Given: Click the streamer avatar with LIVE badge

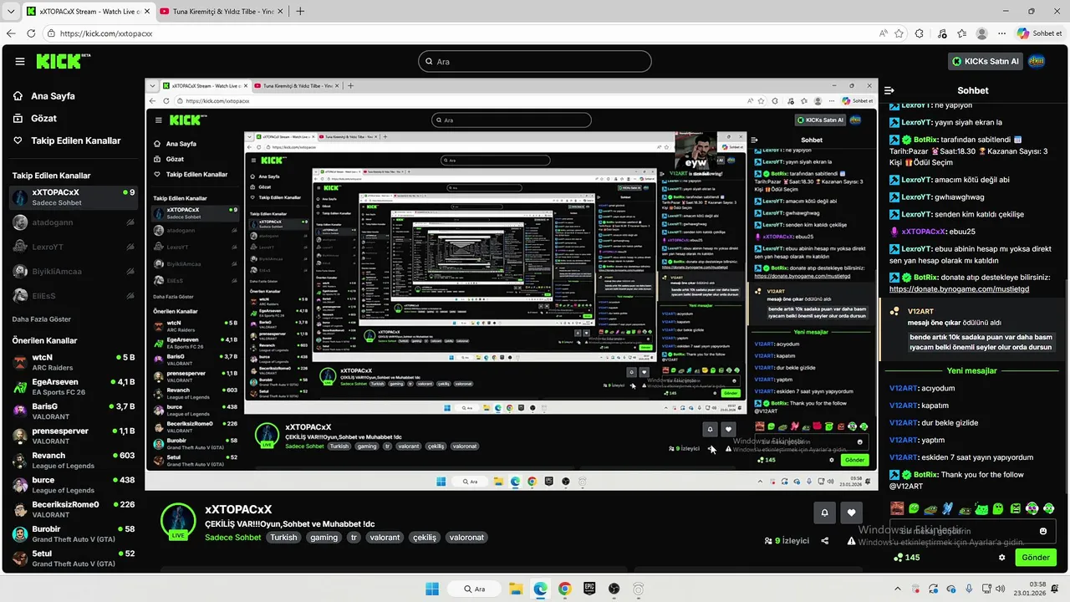Looking at the screenshot, I should (x=178, y=521).
